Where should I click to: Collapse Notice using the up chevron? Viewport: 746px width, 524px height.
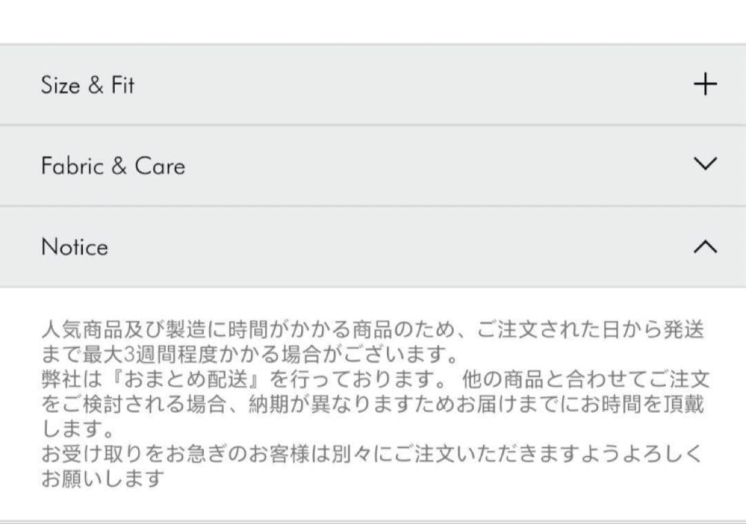[705, 246]
